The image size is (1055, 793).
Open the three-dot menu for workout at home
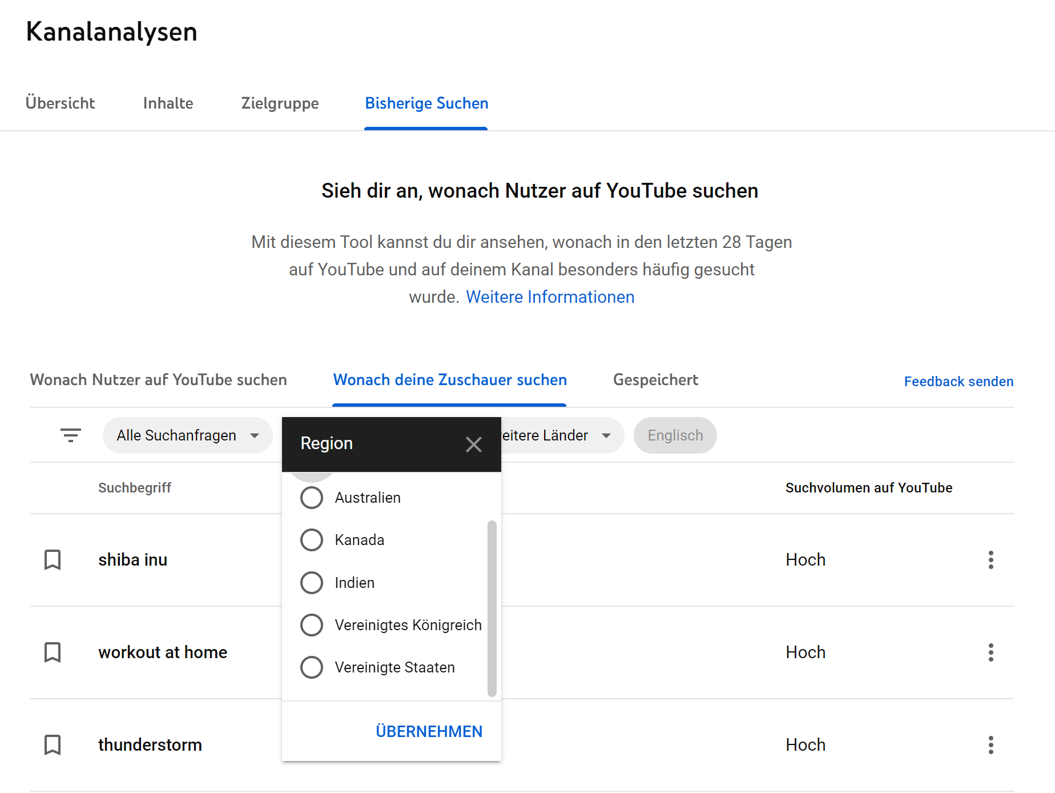(990, 652)
